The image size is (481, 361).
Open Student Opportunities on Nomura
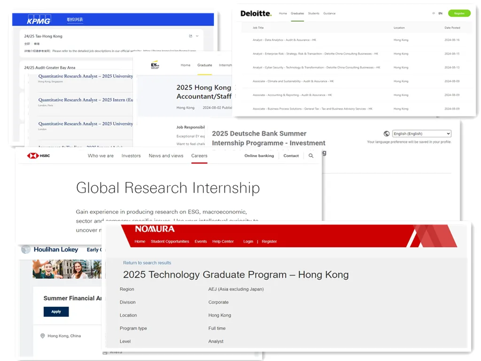pyautogui.click(x=170, y=241)
